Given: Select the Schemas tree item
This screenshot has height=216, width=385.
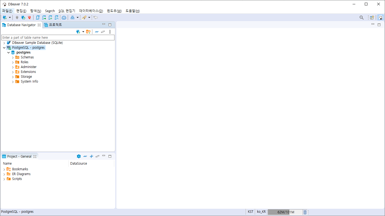Looking at the screenshot, I should pyautogui.click(x=27, y=57).
